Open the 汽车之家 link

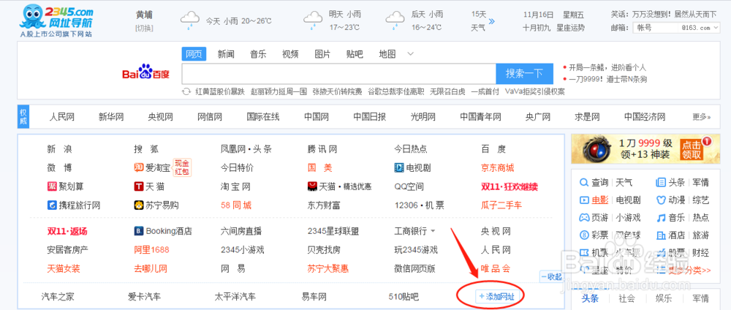[58, 297]
